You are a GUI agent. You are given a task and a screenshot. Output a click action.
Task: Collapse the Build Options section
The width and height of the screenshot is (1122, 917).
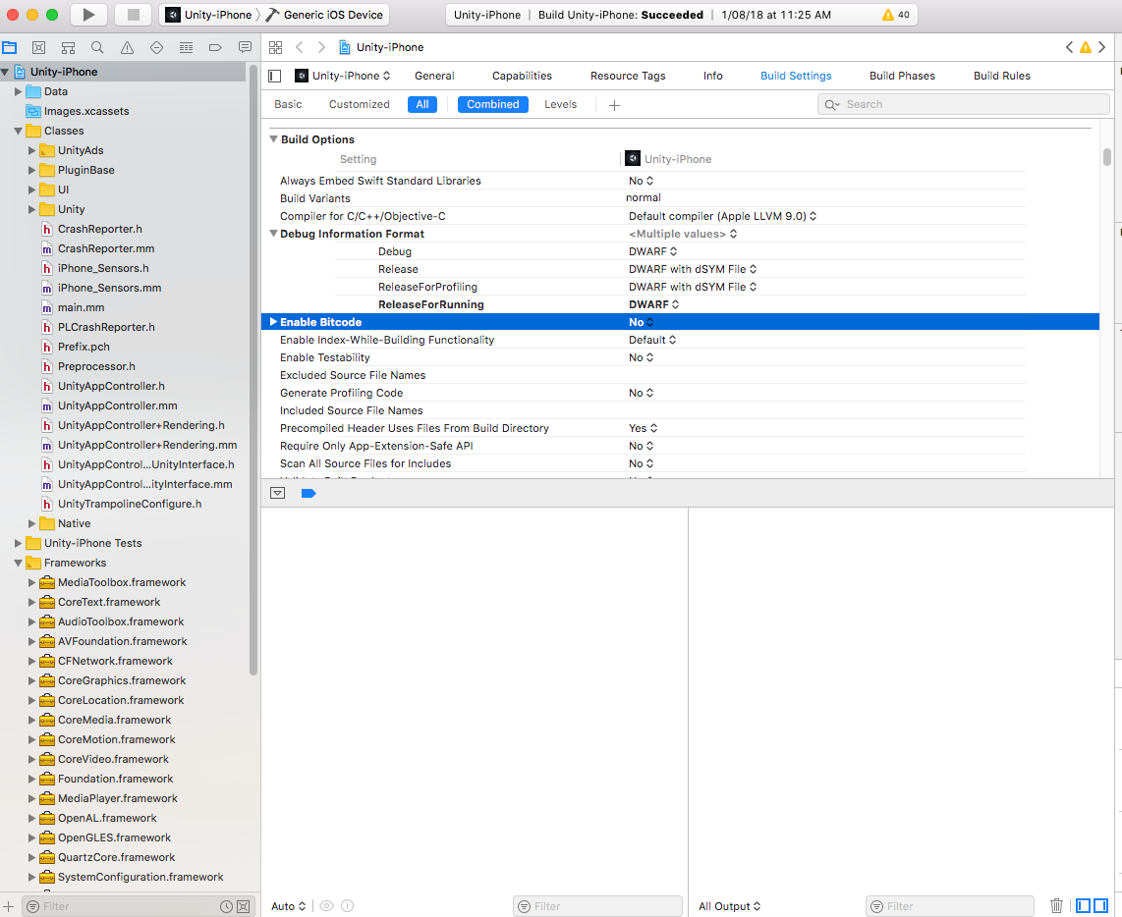[273, 138]
